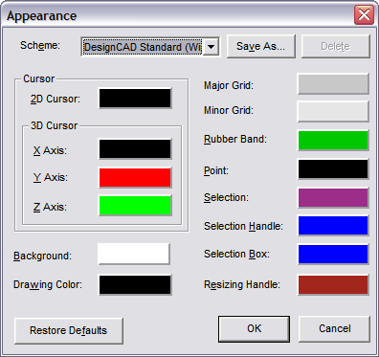Edit the Resizing Handle brown swatch
This screenshot has width=379, height=357.
click(x=333, y=284)
